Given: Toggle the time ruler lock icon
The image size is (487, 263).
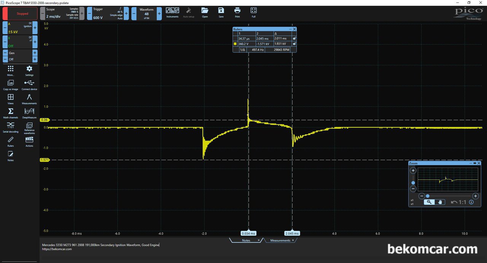Looking at the screenshot, I should point(294,39).
